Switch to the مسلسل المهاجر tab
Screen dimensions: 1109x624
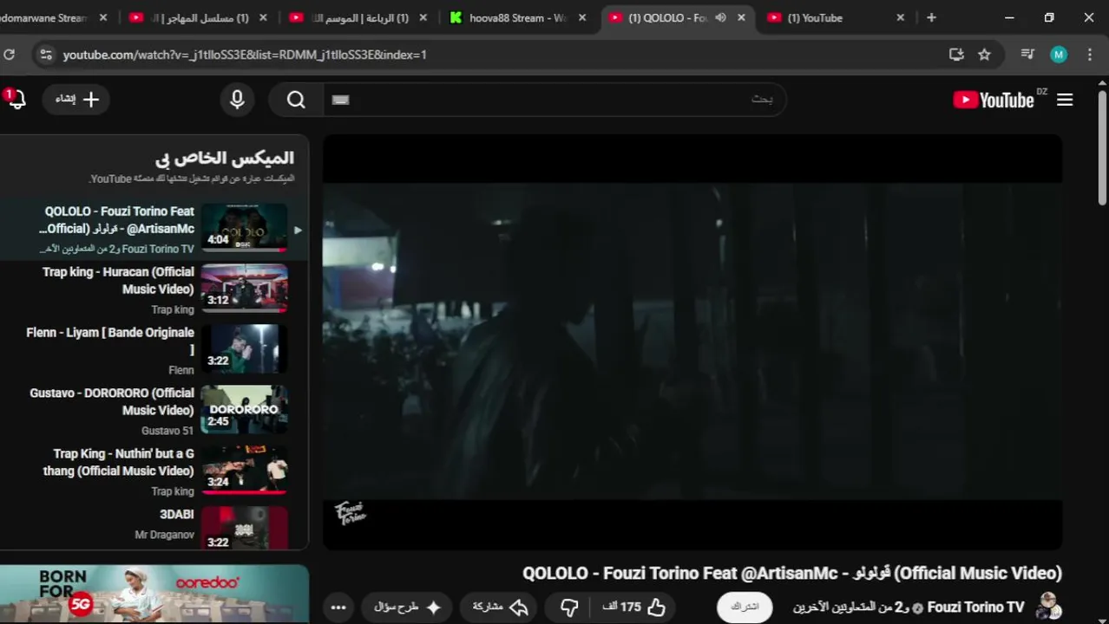tap(200, 17)
